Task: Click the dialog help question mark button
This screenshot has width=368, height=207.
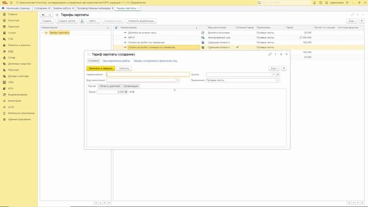Action: click(x=283, y=68)
